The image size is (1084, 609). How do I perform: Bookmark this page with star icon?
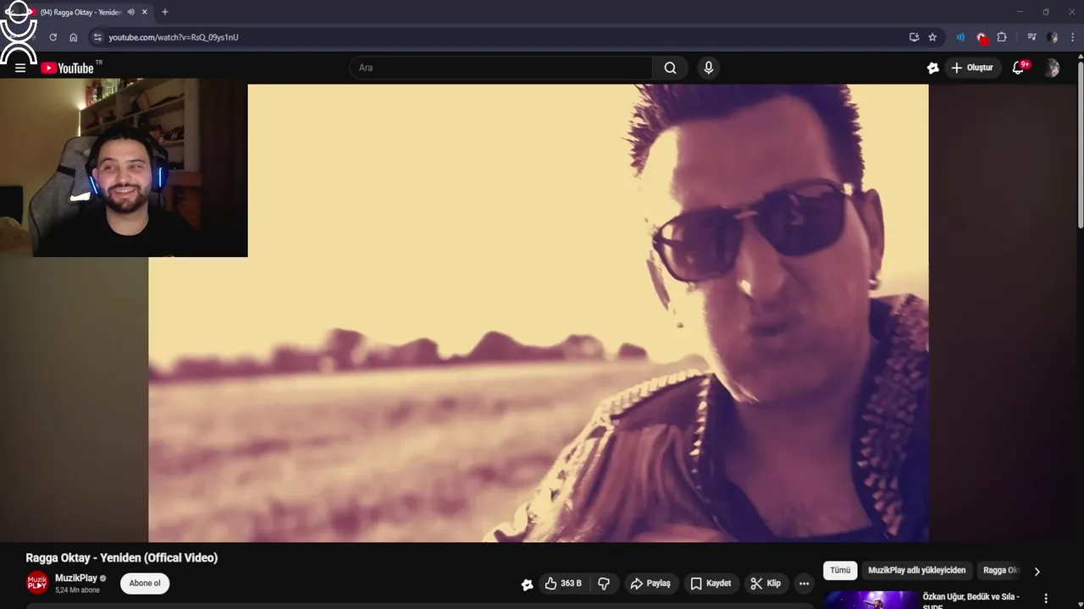point(932,37)
